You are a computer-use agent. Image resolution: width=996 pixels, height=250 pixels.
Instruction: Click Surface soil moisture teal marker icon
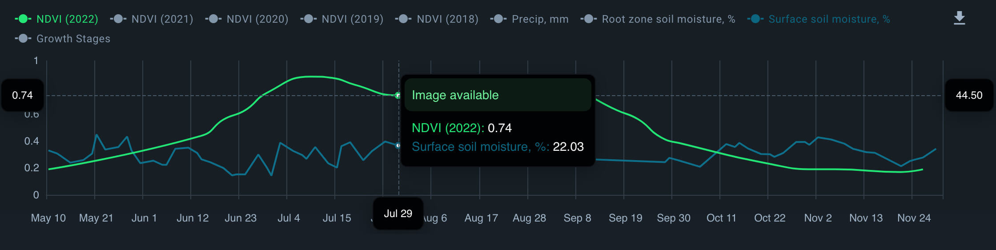(755, 19)
